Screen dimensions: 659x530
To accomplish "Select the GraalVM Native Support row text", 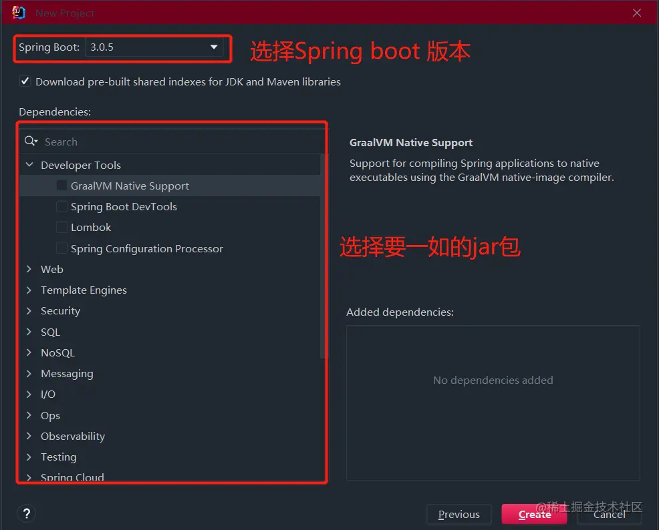I will coord(130,186).
